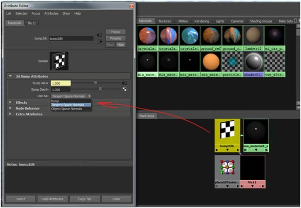
Task: Click the Bump Depth slider handle
Action: pos(100,89)
